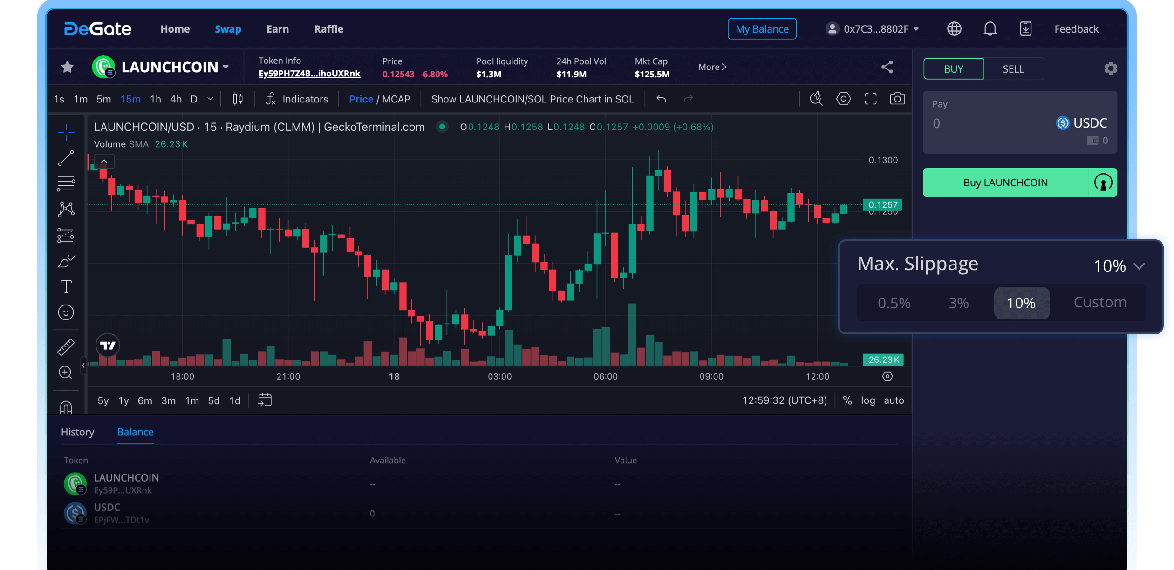Open chart settings hexagon icon
Screen dimensions: 1174x570
click(x=843, y=99)
